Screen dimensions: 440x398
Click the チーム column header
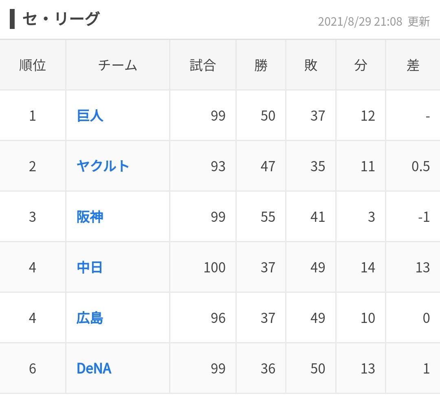click(118, 65)
